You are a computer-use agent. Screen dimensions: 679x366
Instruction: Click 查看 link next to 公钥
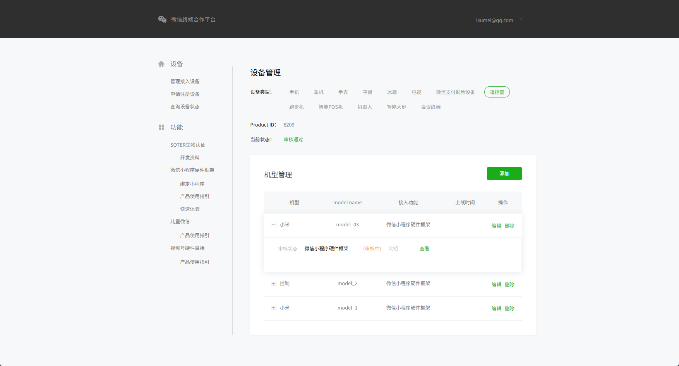424,248
